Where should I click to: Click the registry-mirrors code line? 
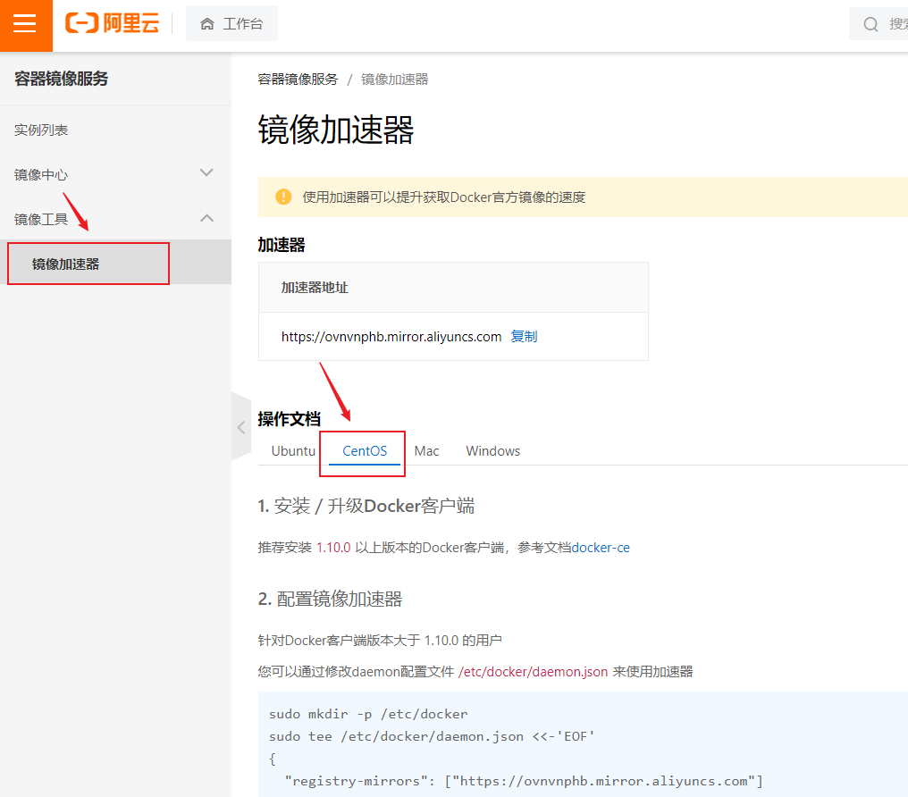click(x=524, y=781)
